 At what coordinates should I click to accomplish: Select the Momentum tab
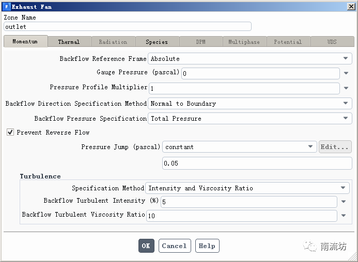click(x=25, y=41)
